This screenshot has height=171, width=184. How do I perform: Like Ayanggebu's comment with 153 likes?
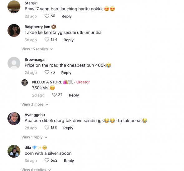pyautogui.click(x=47, y=128)
